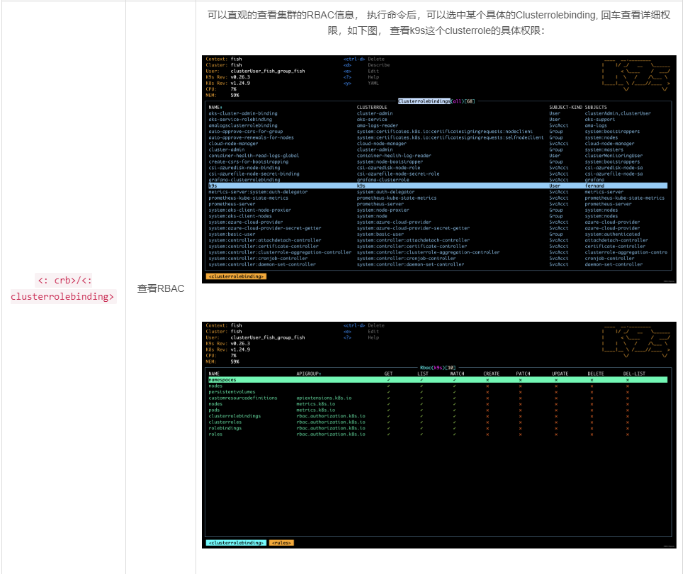Click the 'WATCH' column header
Screen dimensions: 685x574
point(458,373)
